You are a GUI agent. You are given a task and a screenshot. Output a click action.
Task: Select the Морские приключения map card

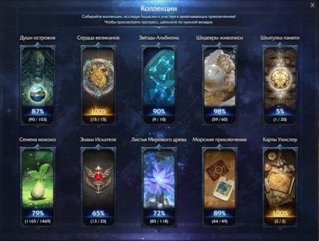pyautogui.click(x=220, y=187)
